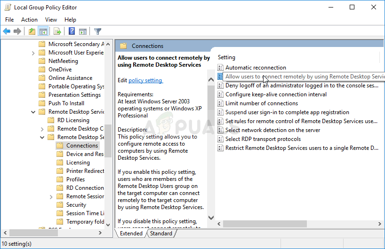The height and width of the screenshot is (249, 385).
Task: Open the Help menu
Action: tap(70, 20)
